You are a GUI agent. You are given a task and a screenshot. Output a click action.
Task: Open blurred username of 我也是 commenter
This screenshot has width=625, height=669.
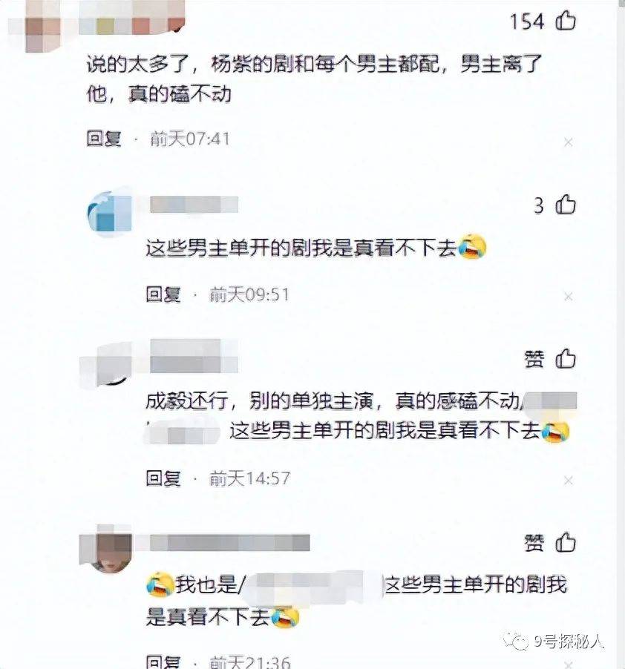pyautogui.click(x=229, y=543)
